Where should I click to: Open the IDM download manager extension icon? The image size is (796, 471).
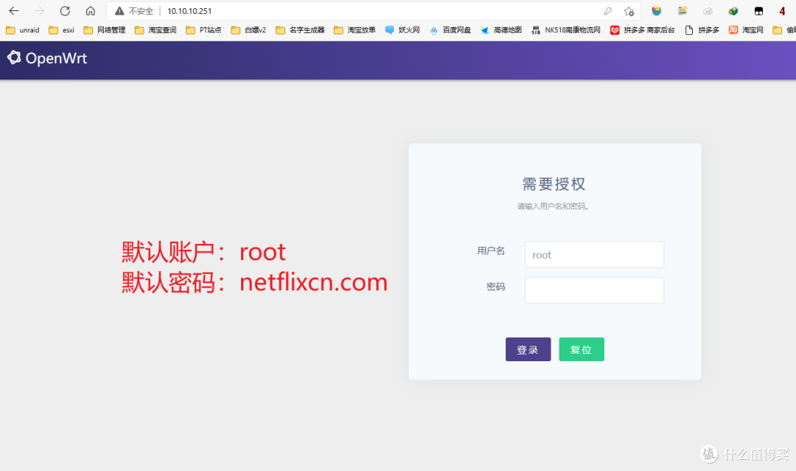(x=733, y=11)
